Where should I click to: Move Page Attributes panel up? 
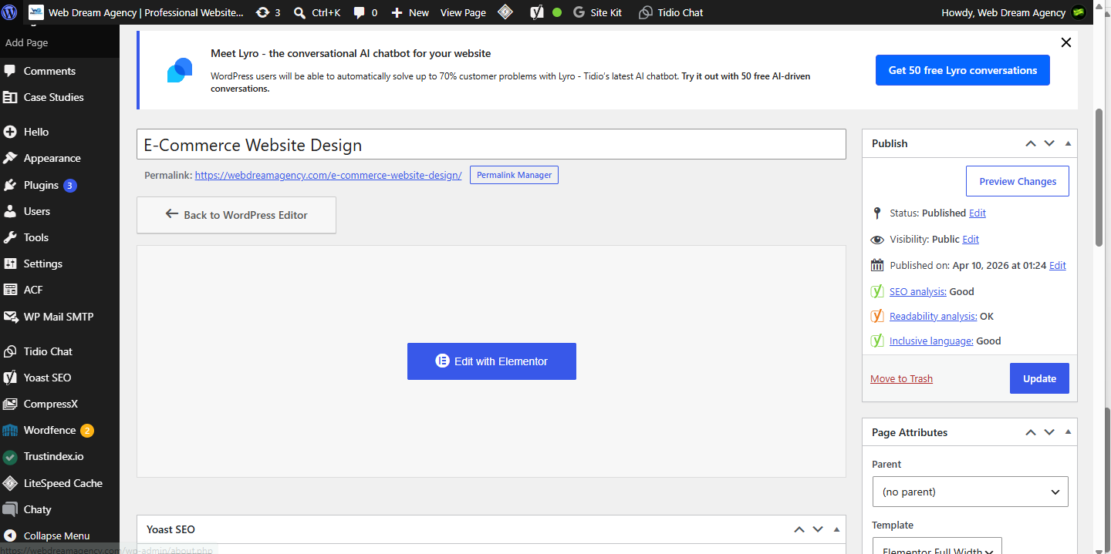point(1030,432)
